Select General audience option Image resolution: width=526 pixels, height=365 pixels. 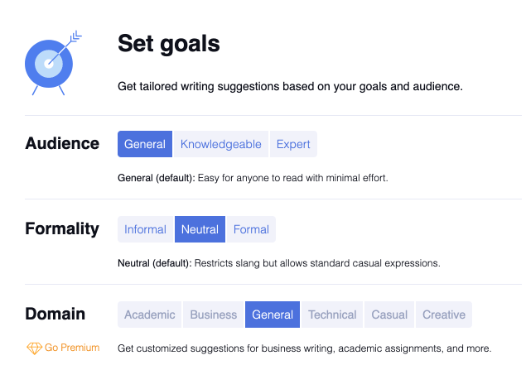click(145, 144)
